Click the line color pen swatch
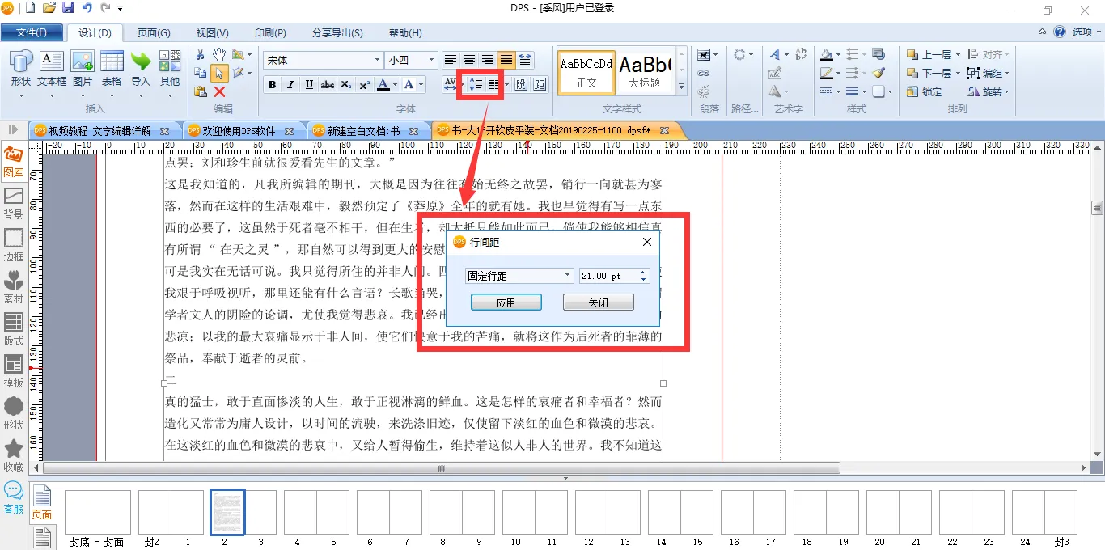The image size is (1105, 550). (826, 73)
